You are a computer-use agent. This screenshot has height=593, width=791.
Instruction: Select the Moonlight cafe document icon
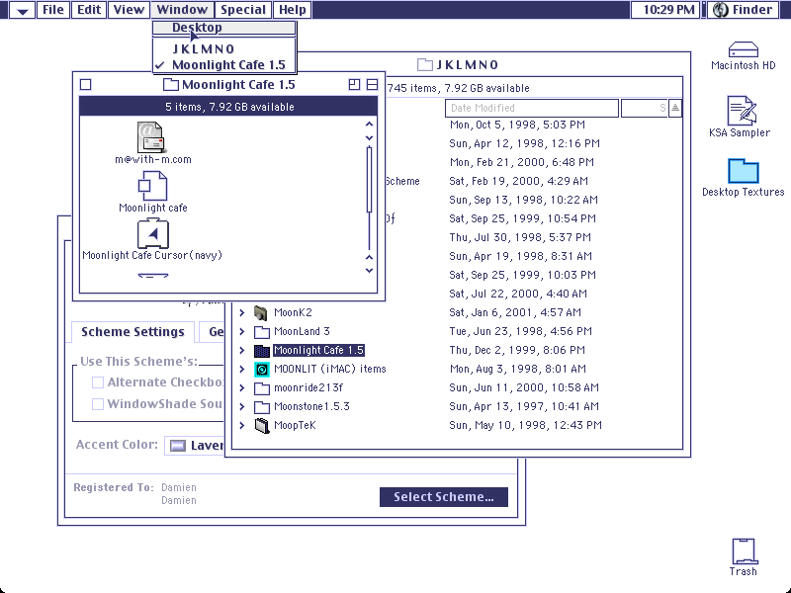tap(152, 186)
